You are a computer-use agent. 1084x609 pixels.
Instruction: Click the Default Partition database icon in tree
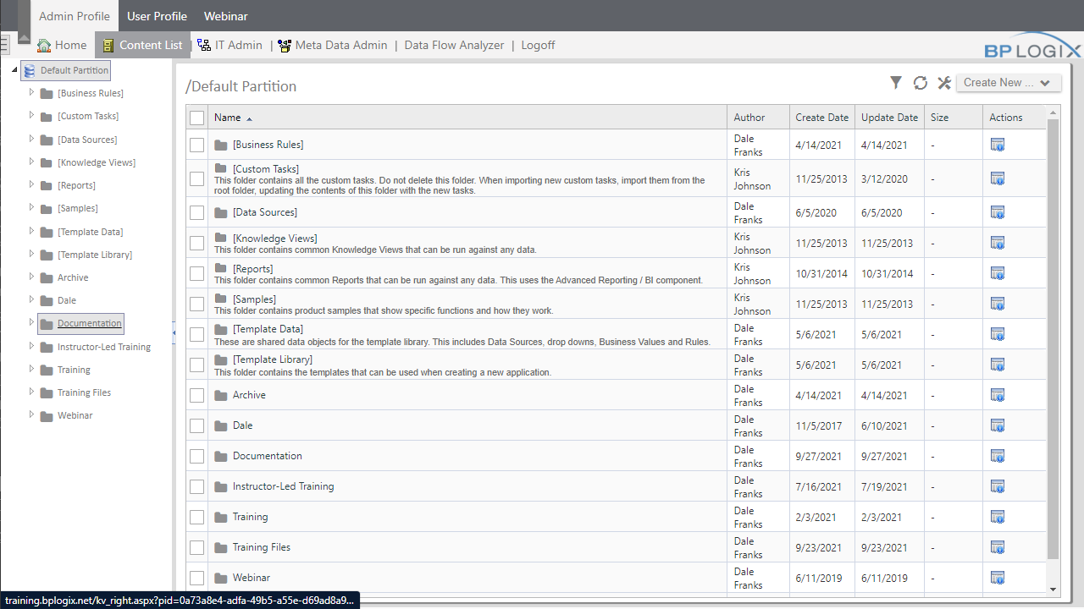tap(30, 70)
